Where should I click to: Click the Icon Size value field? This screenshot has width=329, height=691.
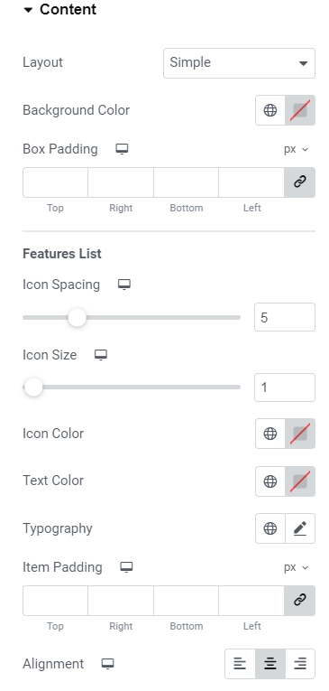pyautogui.click(x=285, y=388)
